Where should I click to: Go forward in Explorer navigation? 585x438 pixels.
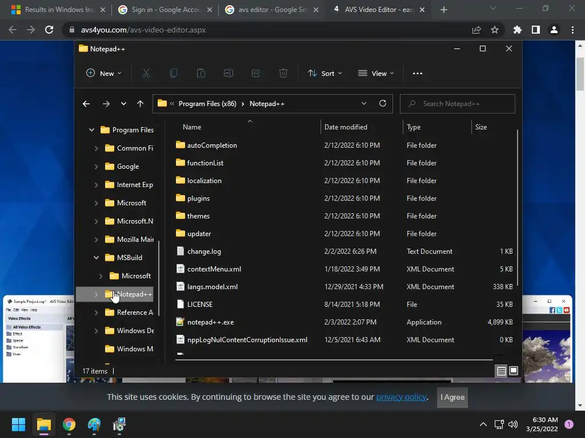106,104
